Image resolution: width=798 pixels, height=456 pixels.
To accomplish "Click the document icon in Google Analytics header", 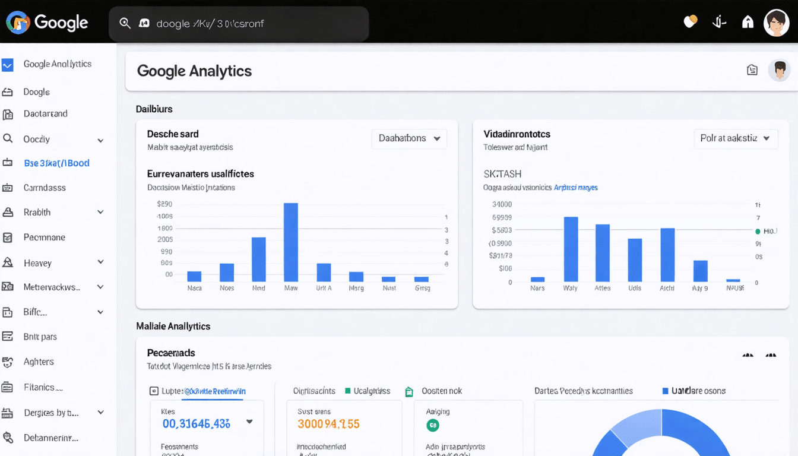I will 752,70.
